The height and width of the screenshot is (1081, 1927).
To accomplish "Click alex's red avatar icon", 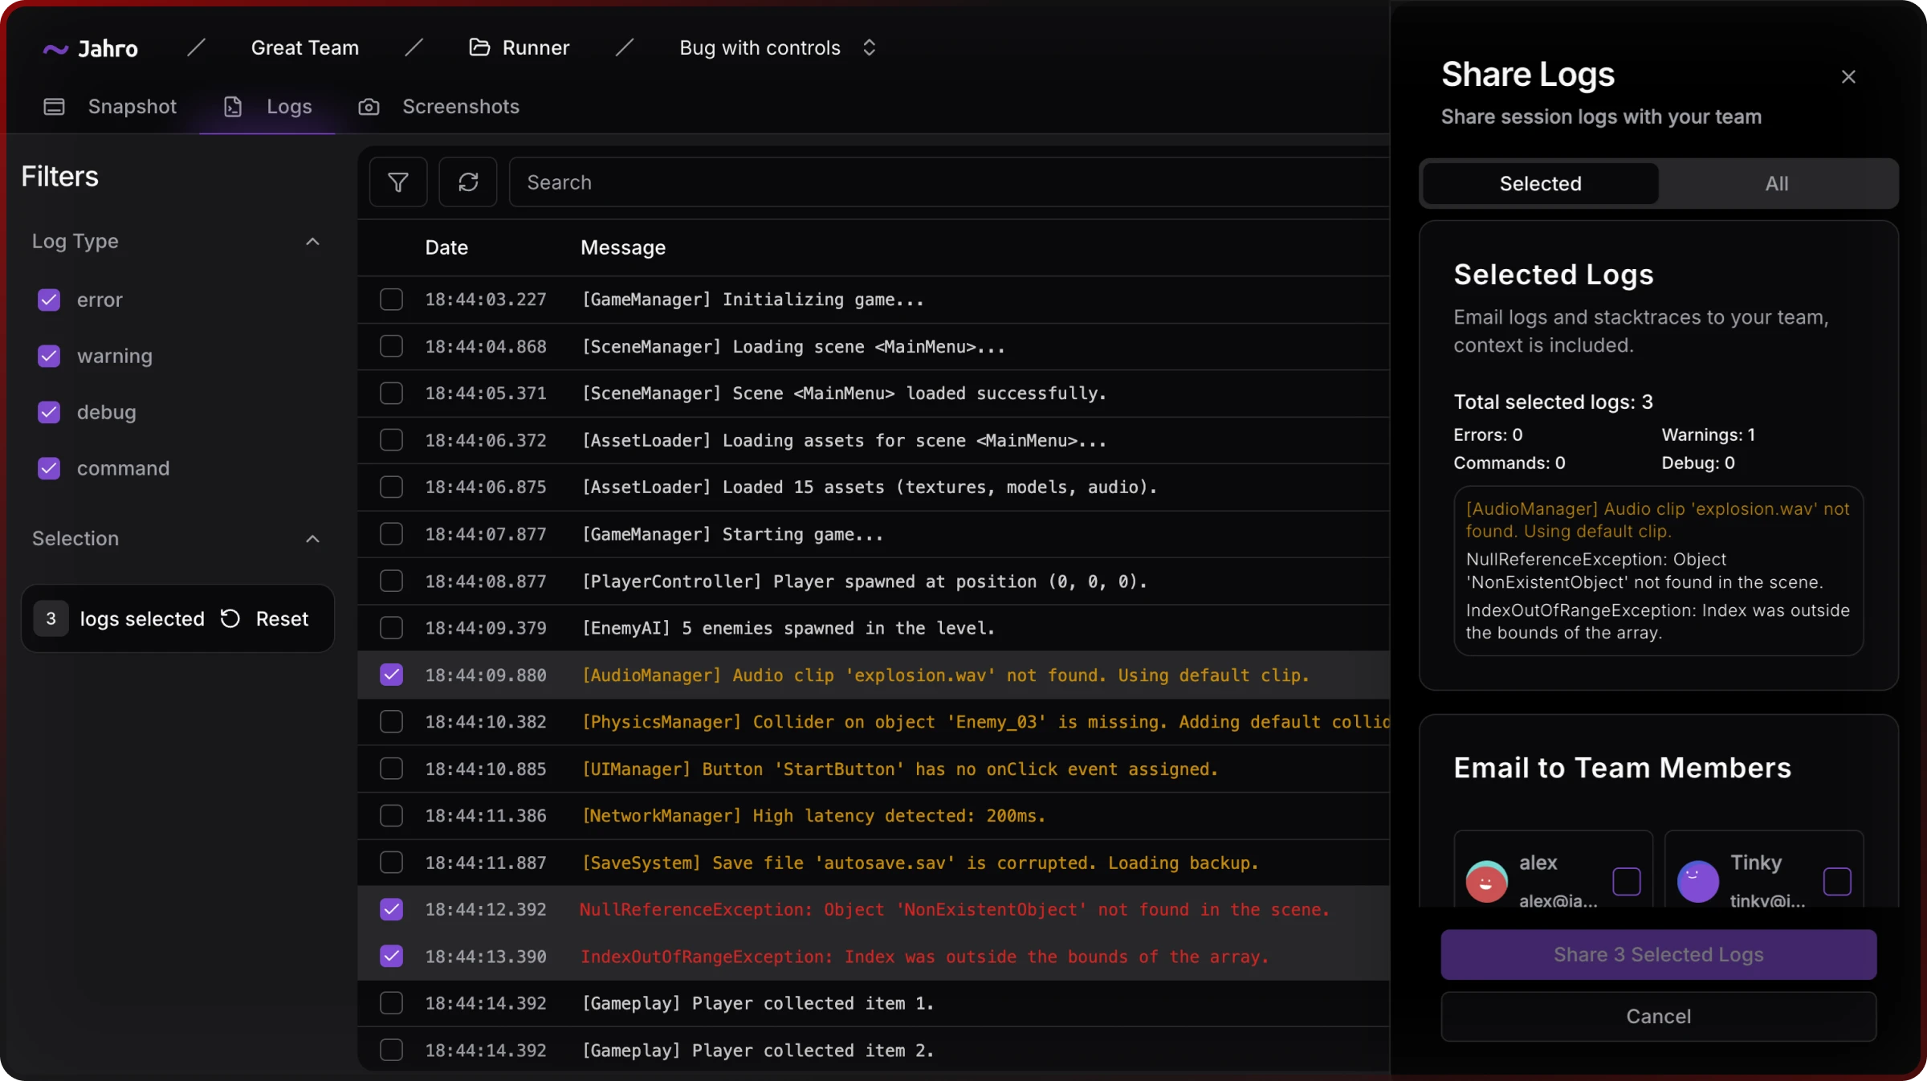I will 1486,881.
